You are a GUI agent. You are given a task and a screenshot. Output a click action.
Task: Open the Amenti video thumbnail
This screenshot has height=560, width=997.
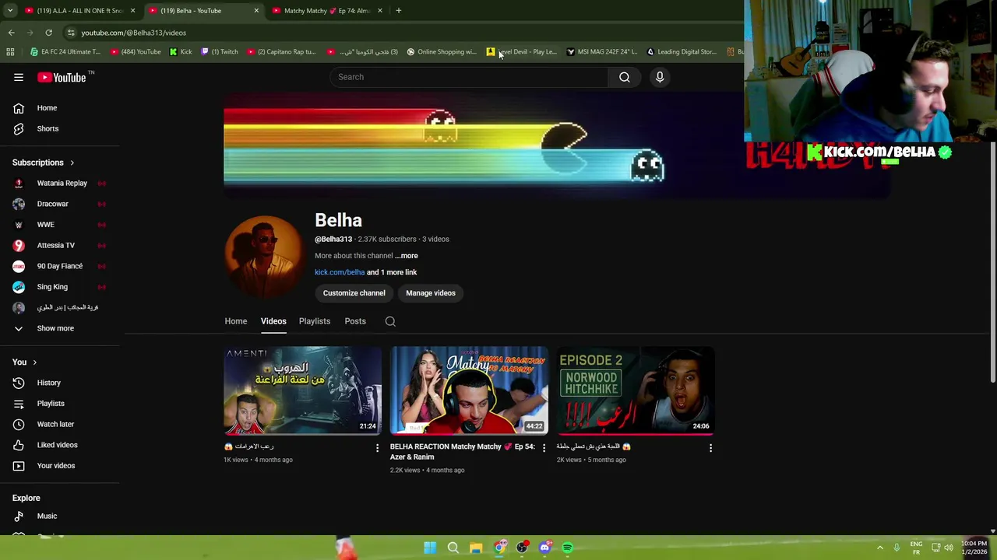pos(302,390)
